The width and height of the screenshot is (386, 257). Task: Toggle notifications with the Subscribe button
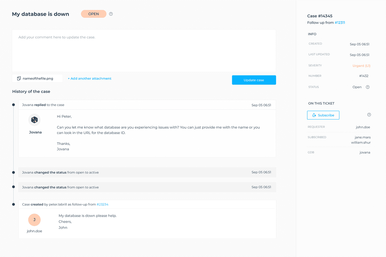point(323,115)
